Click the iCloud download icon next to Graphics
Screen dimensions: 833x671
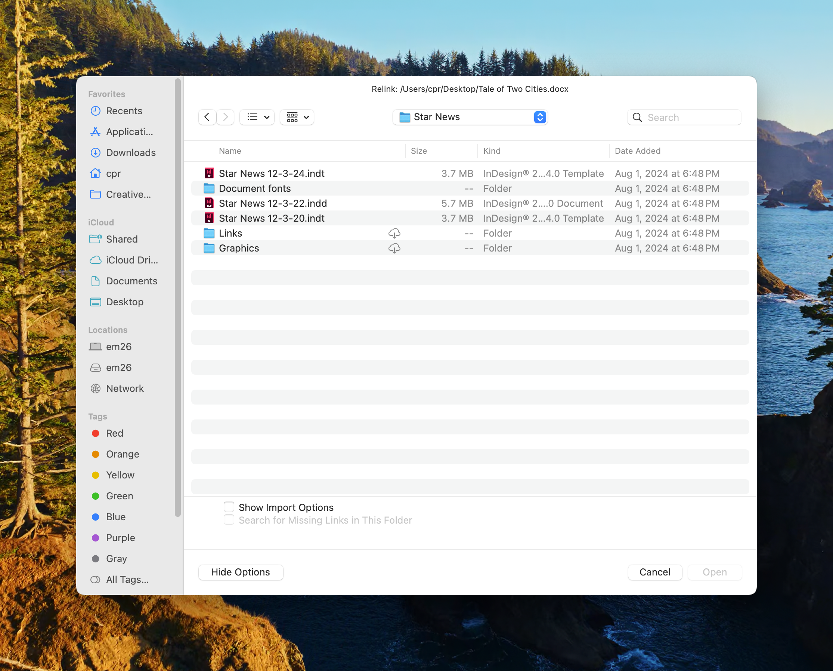(394, 248)
